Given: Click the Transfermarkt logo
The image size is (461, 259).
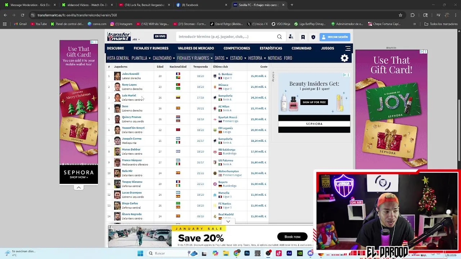Looking at the screenshot, I should point(119,37).
